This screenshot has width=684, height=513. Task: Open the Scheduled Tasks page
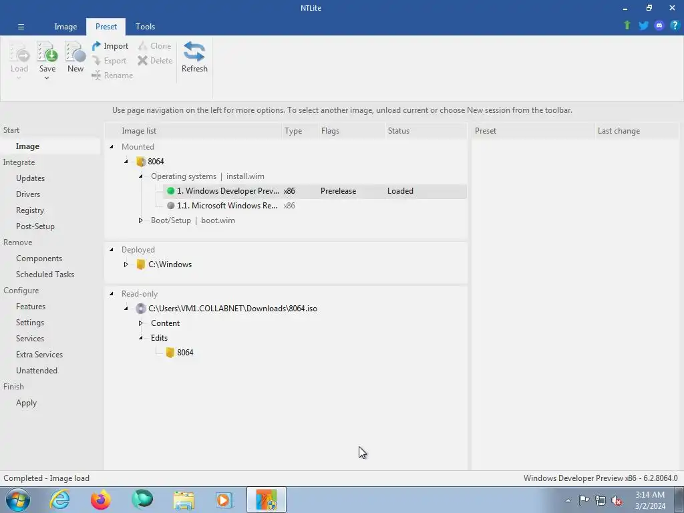pos(45,275)
